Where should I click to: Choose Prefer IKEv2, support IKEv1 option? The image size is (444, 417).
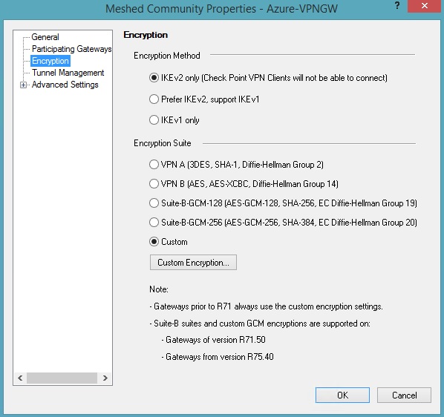click(x=154, y=99)
